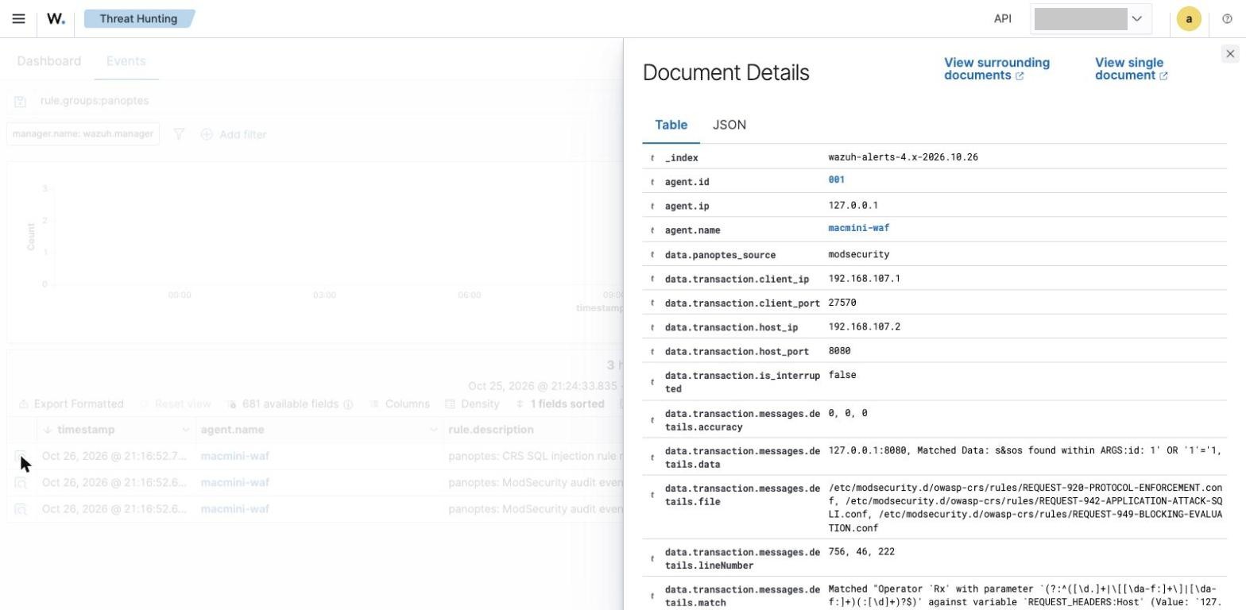Inspect document icon in third table row
Viewport: 1246px width, 610px height.
pos(21,509)
